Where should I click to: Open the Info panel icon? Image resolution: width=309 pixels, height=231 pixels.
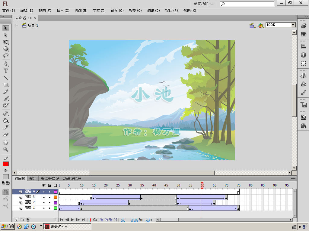tap(304, 55)
